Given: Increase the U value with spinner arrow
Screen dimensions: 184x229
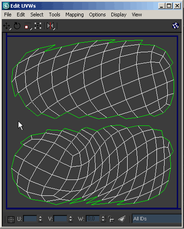Looking at the screenshot, I should tap(40, 217).
